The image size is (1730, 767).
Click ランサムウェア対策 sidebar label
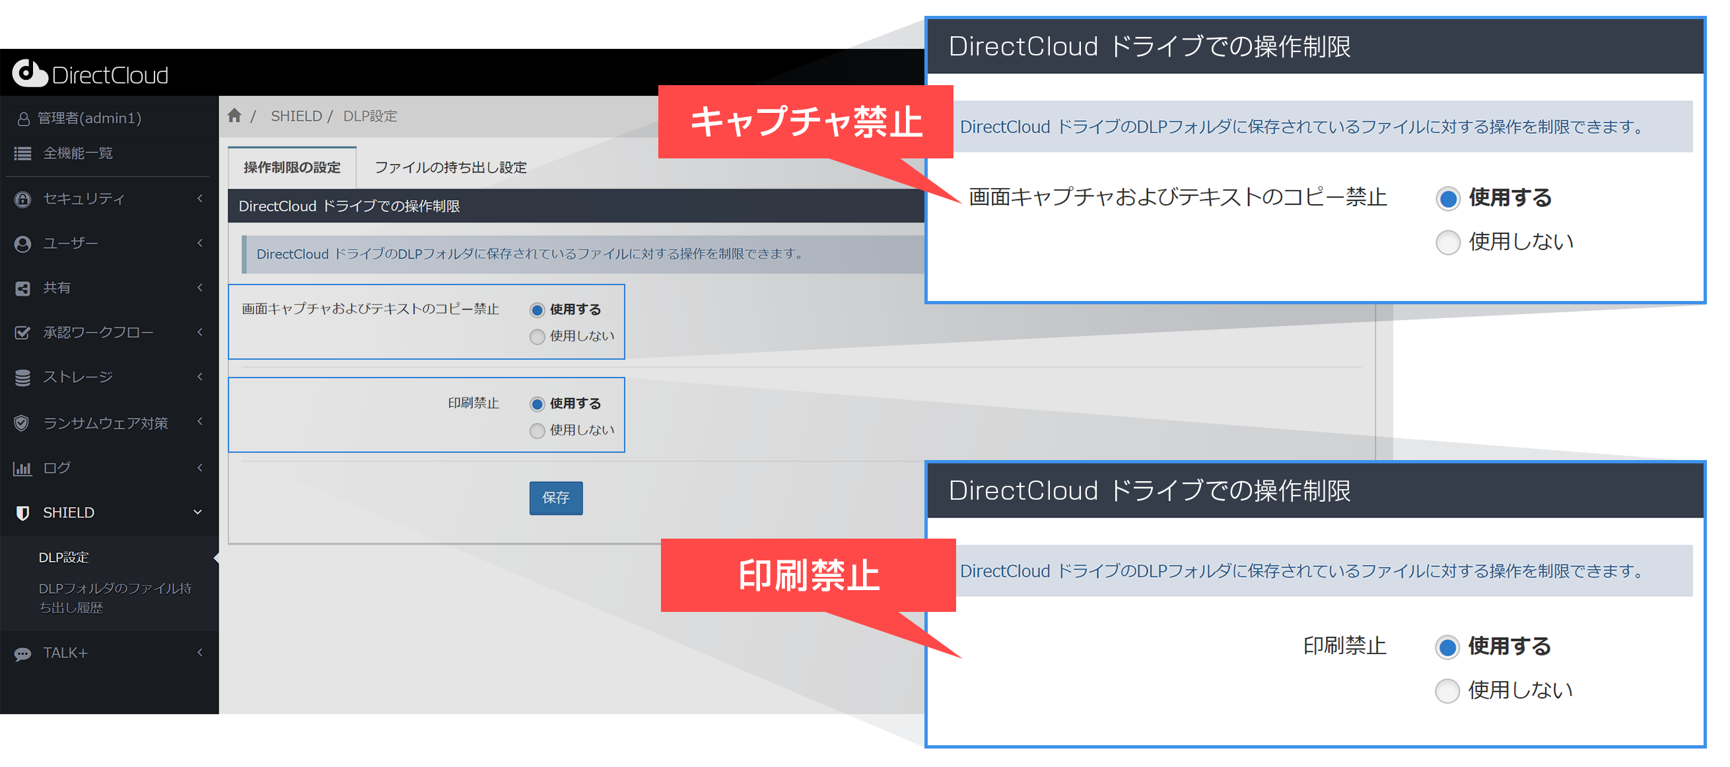[x=106, y=423]
